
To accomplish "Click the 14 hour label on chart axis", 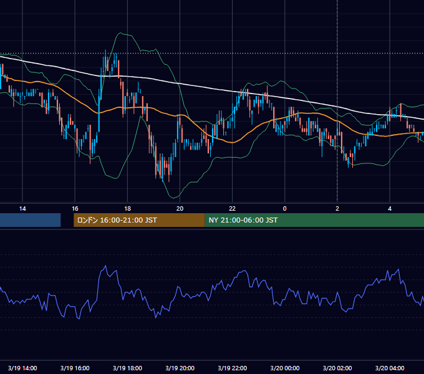I will point(22,209).
